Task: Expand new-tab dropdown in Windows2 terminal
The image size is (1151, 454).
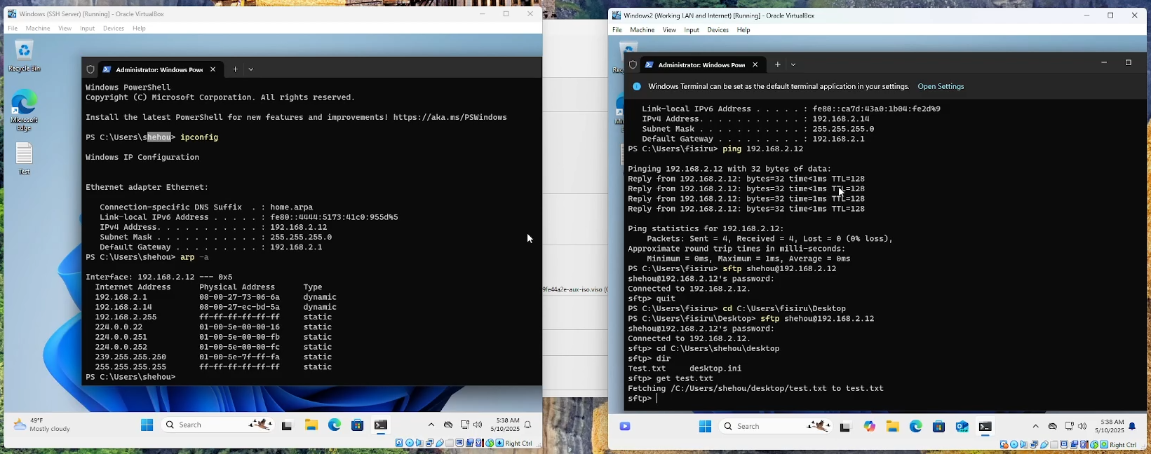Action: (793, 64)
